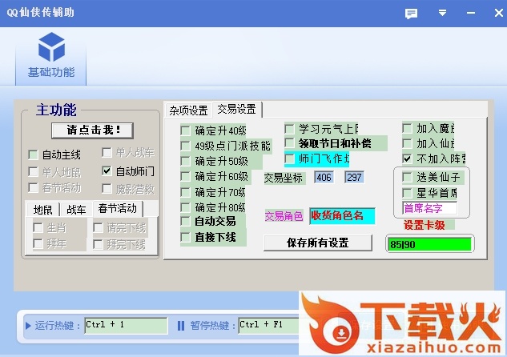
Task: Click the 交易角色 label
Action: (284, 216)
